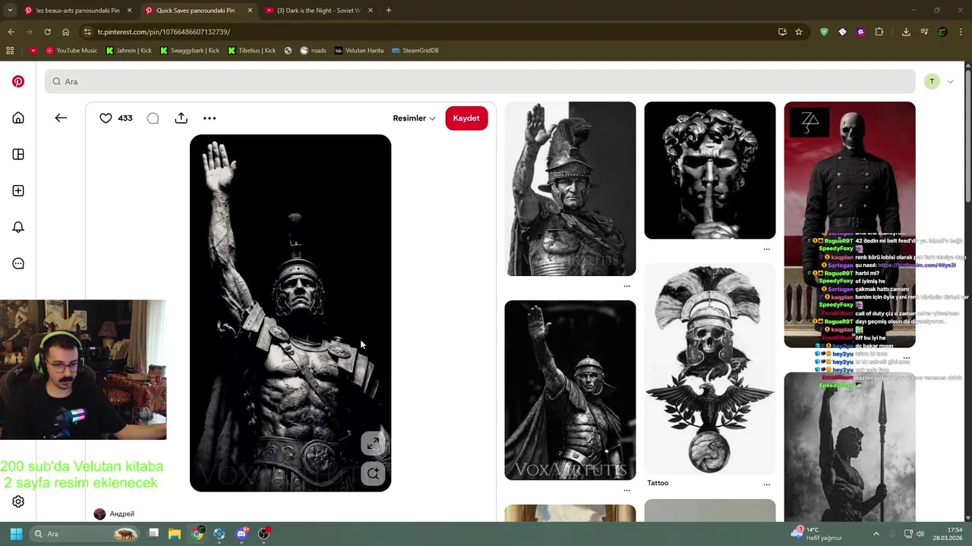Reload the page
This screenshot has height=546, width=972.
(47, 32)
